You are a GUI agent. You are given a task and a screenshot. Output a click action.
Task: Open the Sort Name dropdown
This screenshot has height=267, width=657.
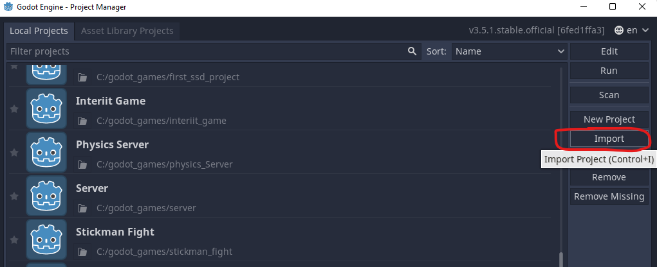pos(510,51)
